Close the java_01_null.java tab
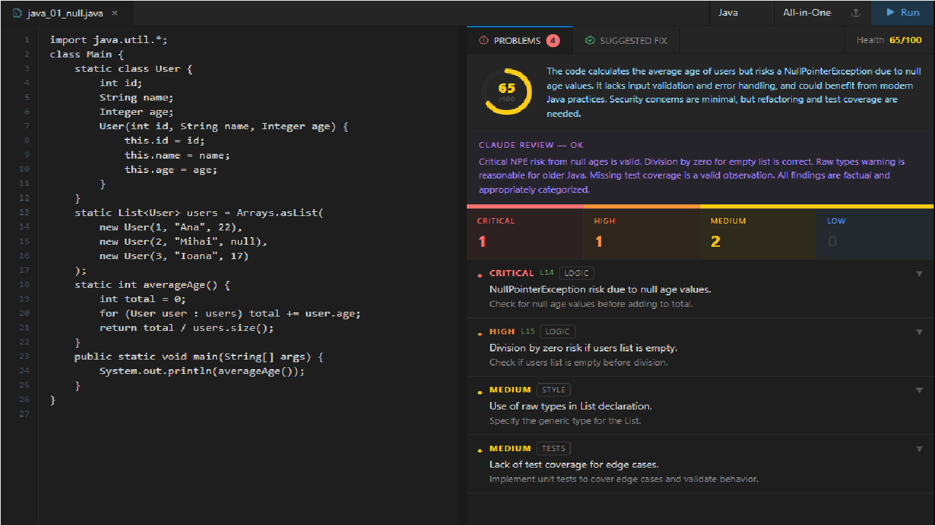935x525 pixels. tap(114, 14)
